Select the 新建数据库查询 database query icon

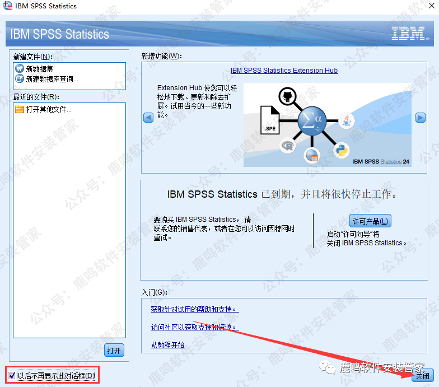[x=19, y=78]
